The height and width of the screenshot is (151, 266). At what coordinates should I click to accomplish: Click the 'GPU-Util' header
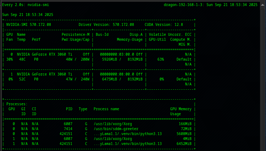157,39
